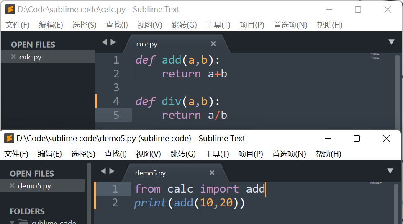Close the calc.py tab with its X
This screenshot has width=403, height=224.
pyautogui.click(x=213, y=44)
